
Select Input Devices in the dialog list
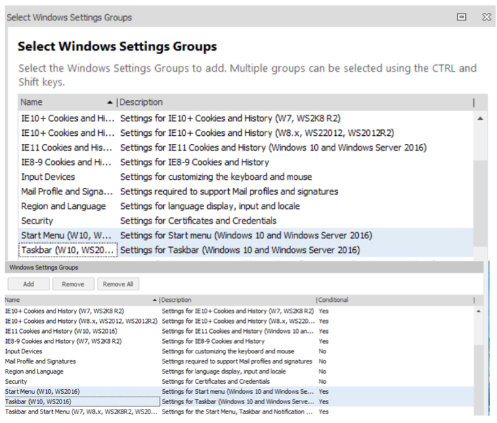[246, 177]
